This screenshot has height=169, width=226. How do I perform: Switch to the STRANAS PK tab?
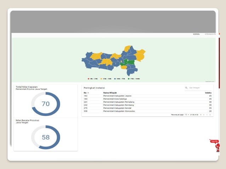[210, 34]
